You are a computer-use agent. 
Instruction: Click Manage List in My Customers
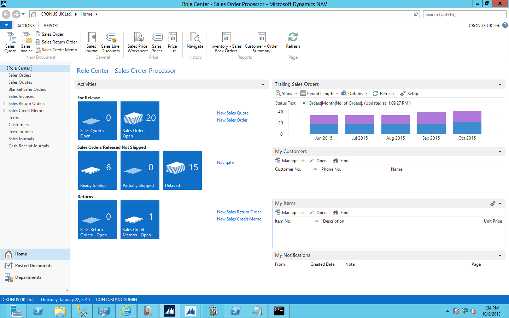pyautogui.click(x=290, y=161)
